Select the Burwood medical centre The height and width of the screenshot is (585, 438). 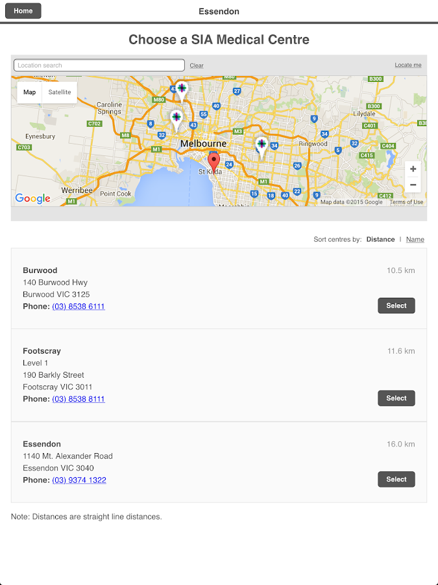(396, 305)
